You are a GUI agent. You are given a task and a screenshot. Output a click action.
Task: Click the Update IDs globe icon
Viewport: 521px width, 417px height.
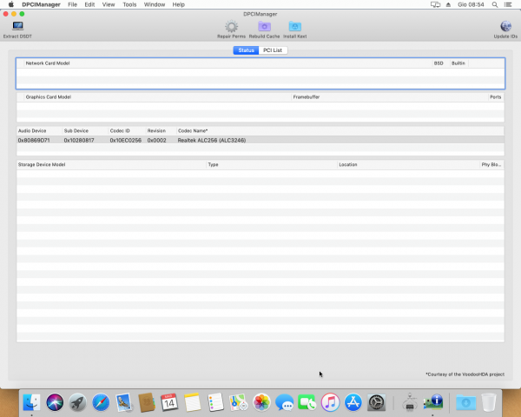click(505, 27)
